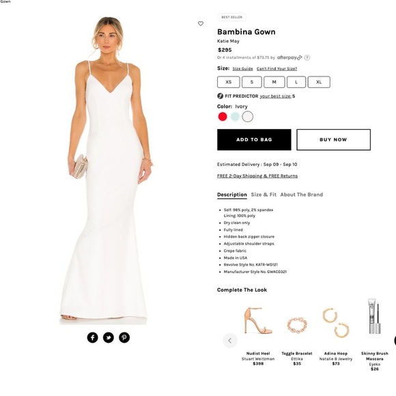The image size is (396, 396).
Task: Select size M
Action: point(274,82)
